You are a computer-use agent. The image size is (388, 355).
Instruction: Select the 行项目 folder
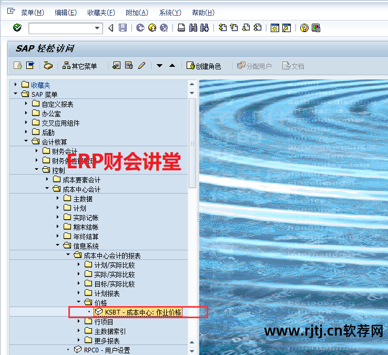(x=104, y=321)
